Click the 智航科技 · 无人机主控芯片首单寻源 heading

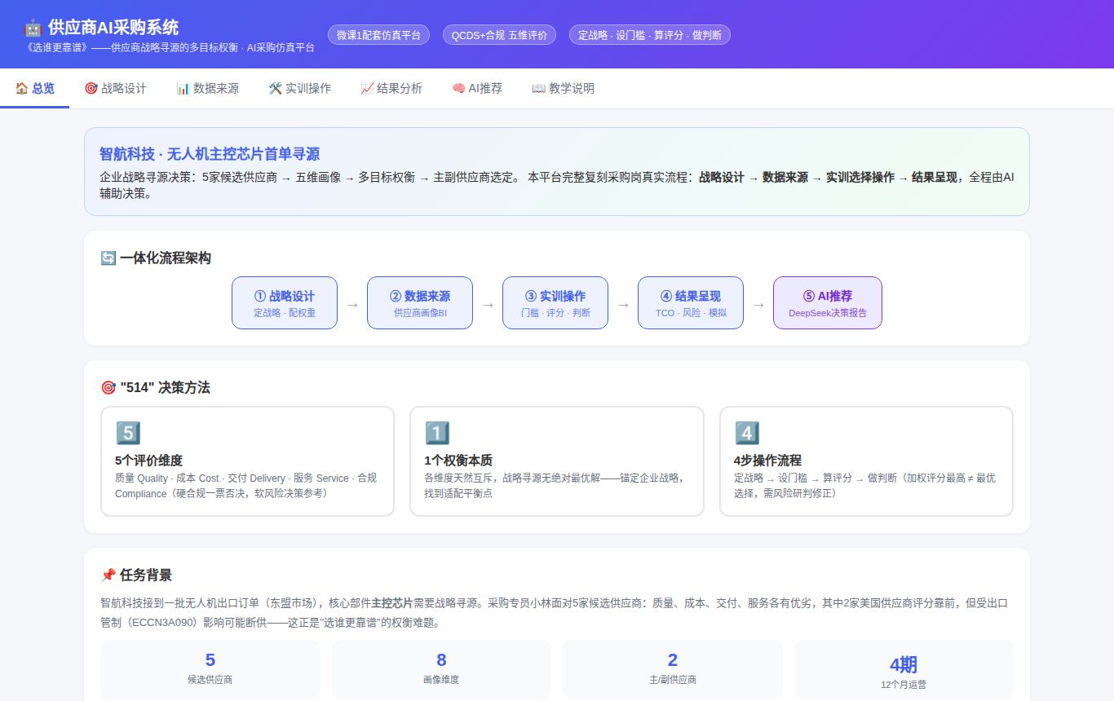point(210,153)
